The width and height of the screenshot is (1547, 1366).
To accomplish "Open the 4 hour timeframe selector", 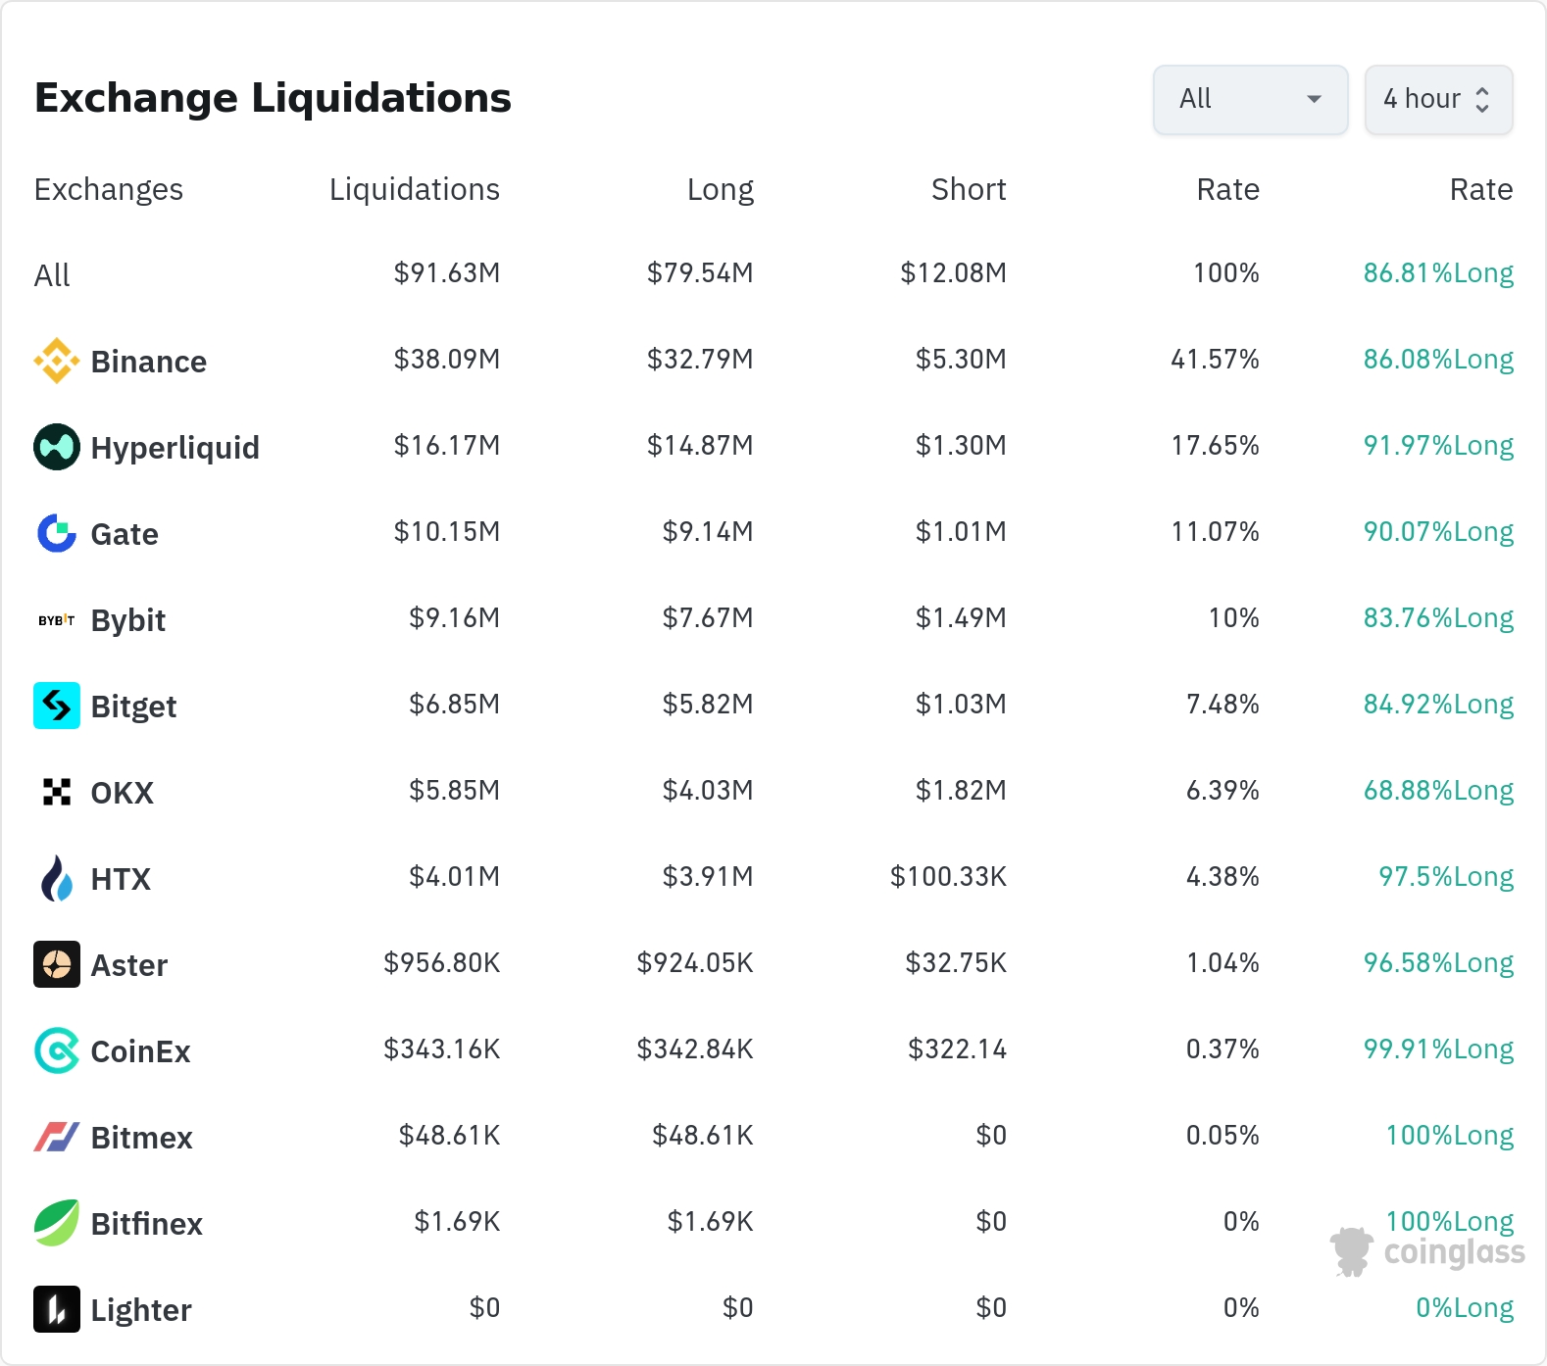I will pyautogui.click(x=1438, y=99).
